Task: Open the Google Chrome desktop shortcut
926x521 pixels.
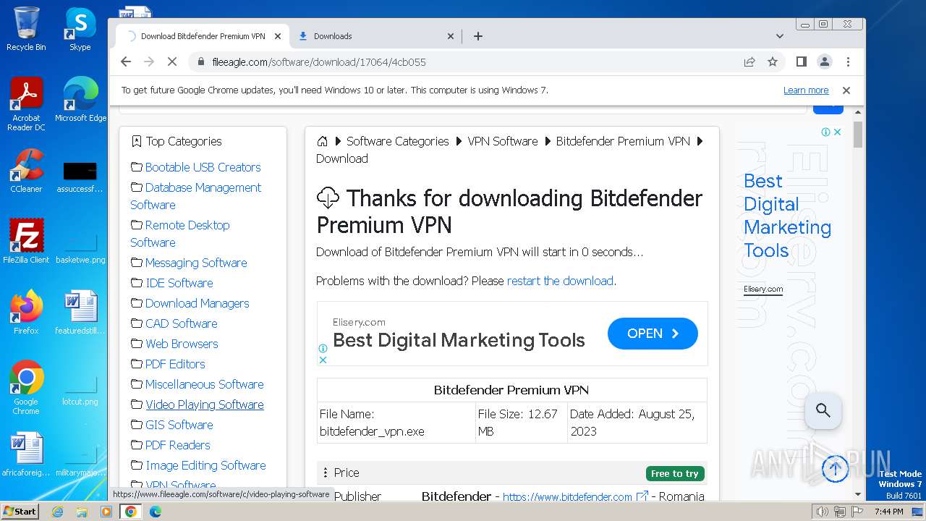Action: pos(26,388)
